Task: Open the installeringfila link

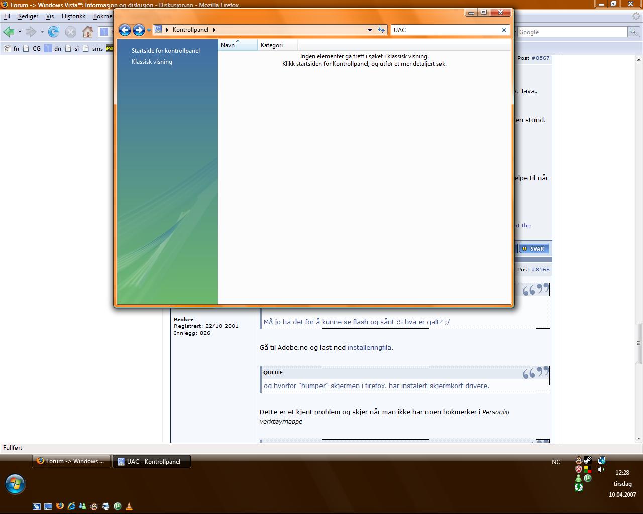Action: pos(369,347)
